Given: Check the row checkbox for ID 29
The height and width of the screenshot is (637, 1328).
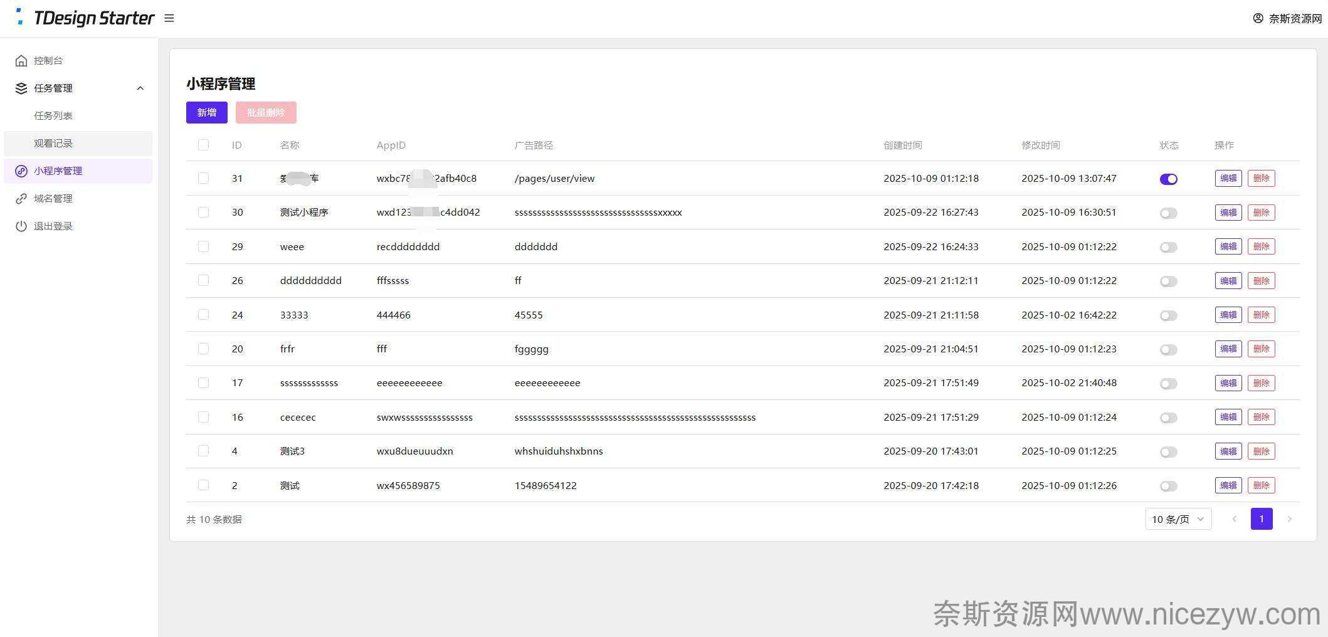Looking at the screenshot, I should (203, 246).
